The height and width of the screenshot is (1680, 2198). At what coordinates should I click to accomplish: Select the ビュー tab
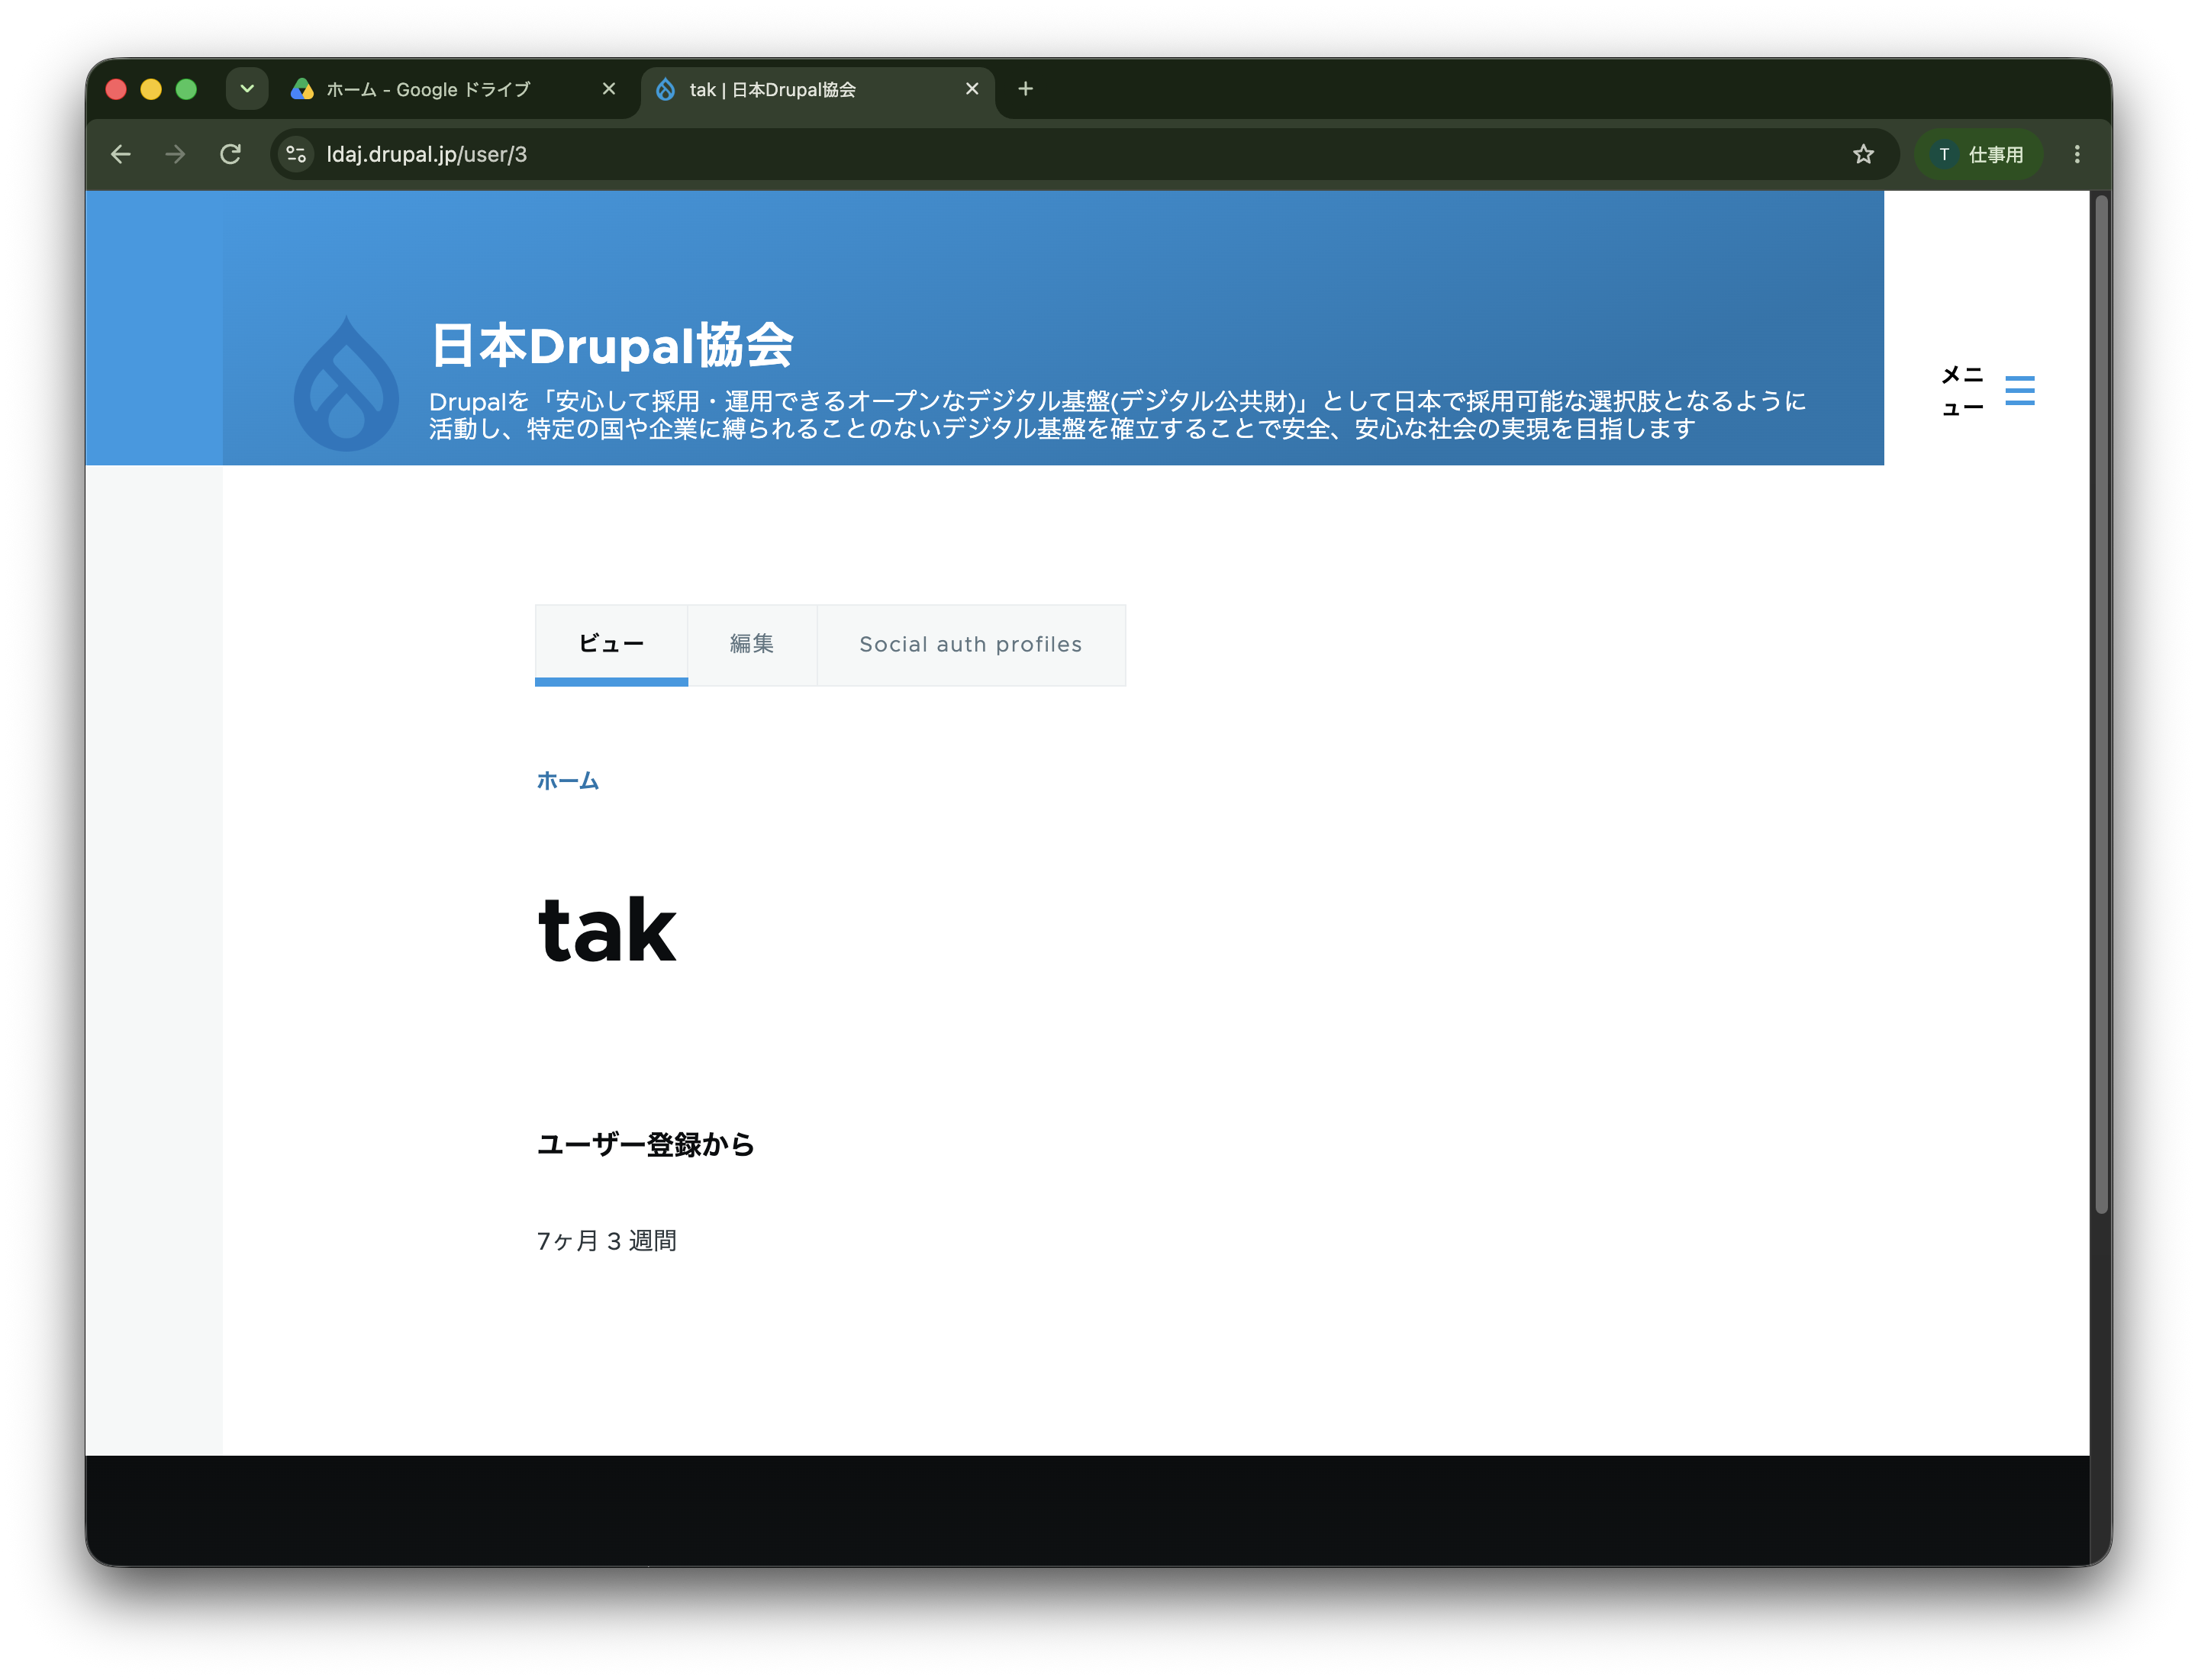[x=611, y=644]
